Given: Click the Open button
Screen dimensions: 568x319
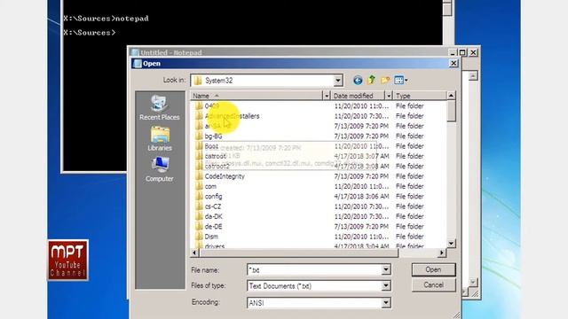Looking at the screenshot, I should click(x=433, y=269).
